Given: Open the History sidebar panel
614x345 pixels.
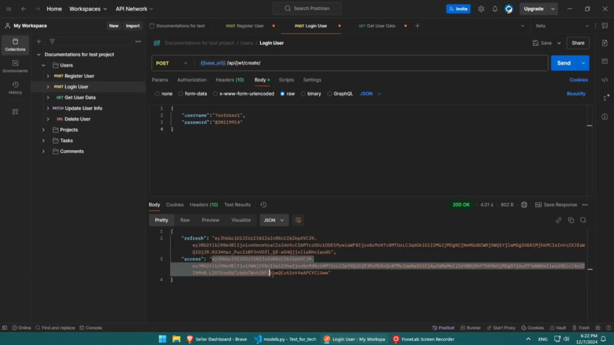Looking at the screenshot, I should click(x=15, y=88).
